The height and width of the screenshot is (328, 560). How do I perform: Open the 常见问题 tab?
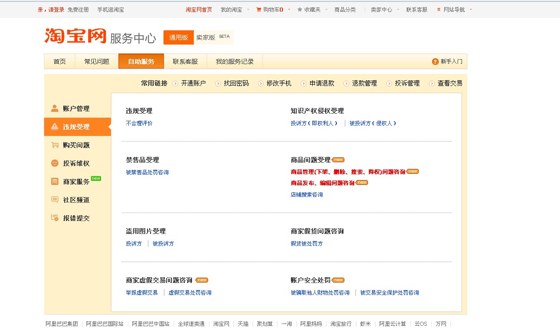tap(97, 61)
